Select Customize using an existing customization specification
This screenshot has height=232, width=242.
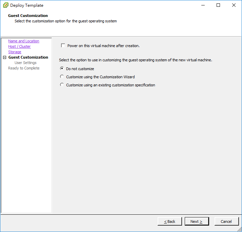point(62,85)
